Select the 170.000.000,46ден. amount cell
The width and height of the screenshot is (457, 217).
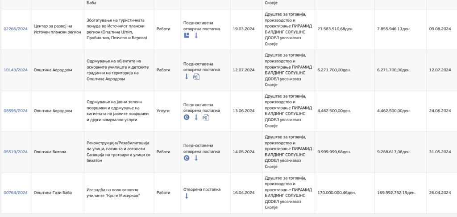tap(337, 192)
